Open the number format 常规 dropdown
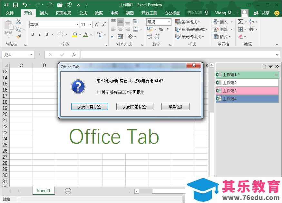 tap(169, 22)
